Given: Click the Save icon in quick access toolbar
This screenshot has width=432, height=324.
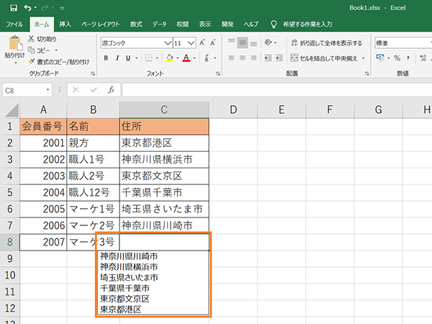Looking at the screenshot, I should pos(11,8).
